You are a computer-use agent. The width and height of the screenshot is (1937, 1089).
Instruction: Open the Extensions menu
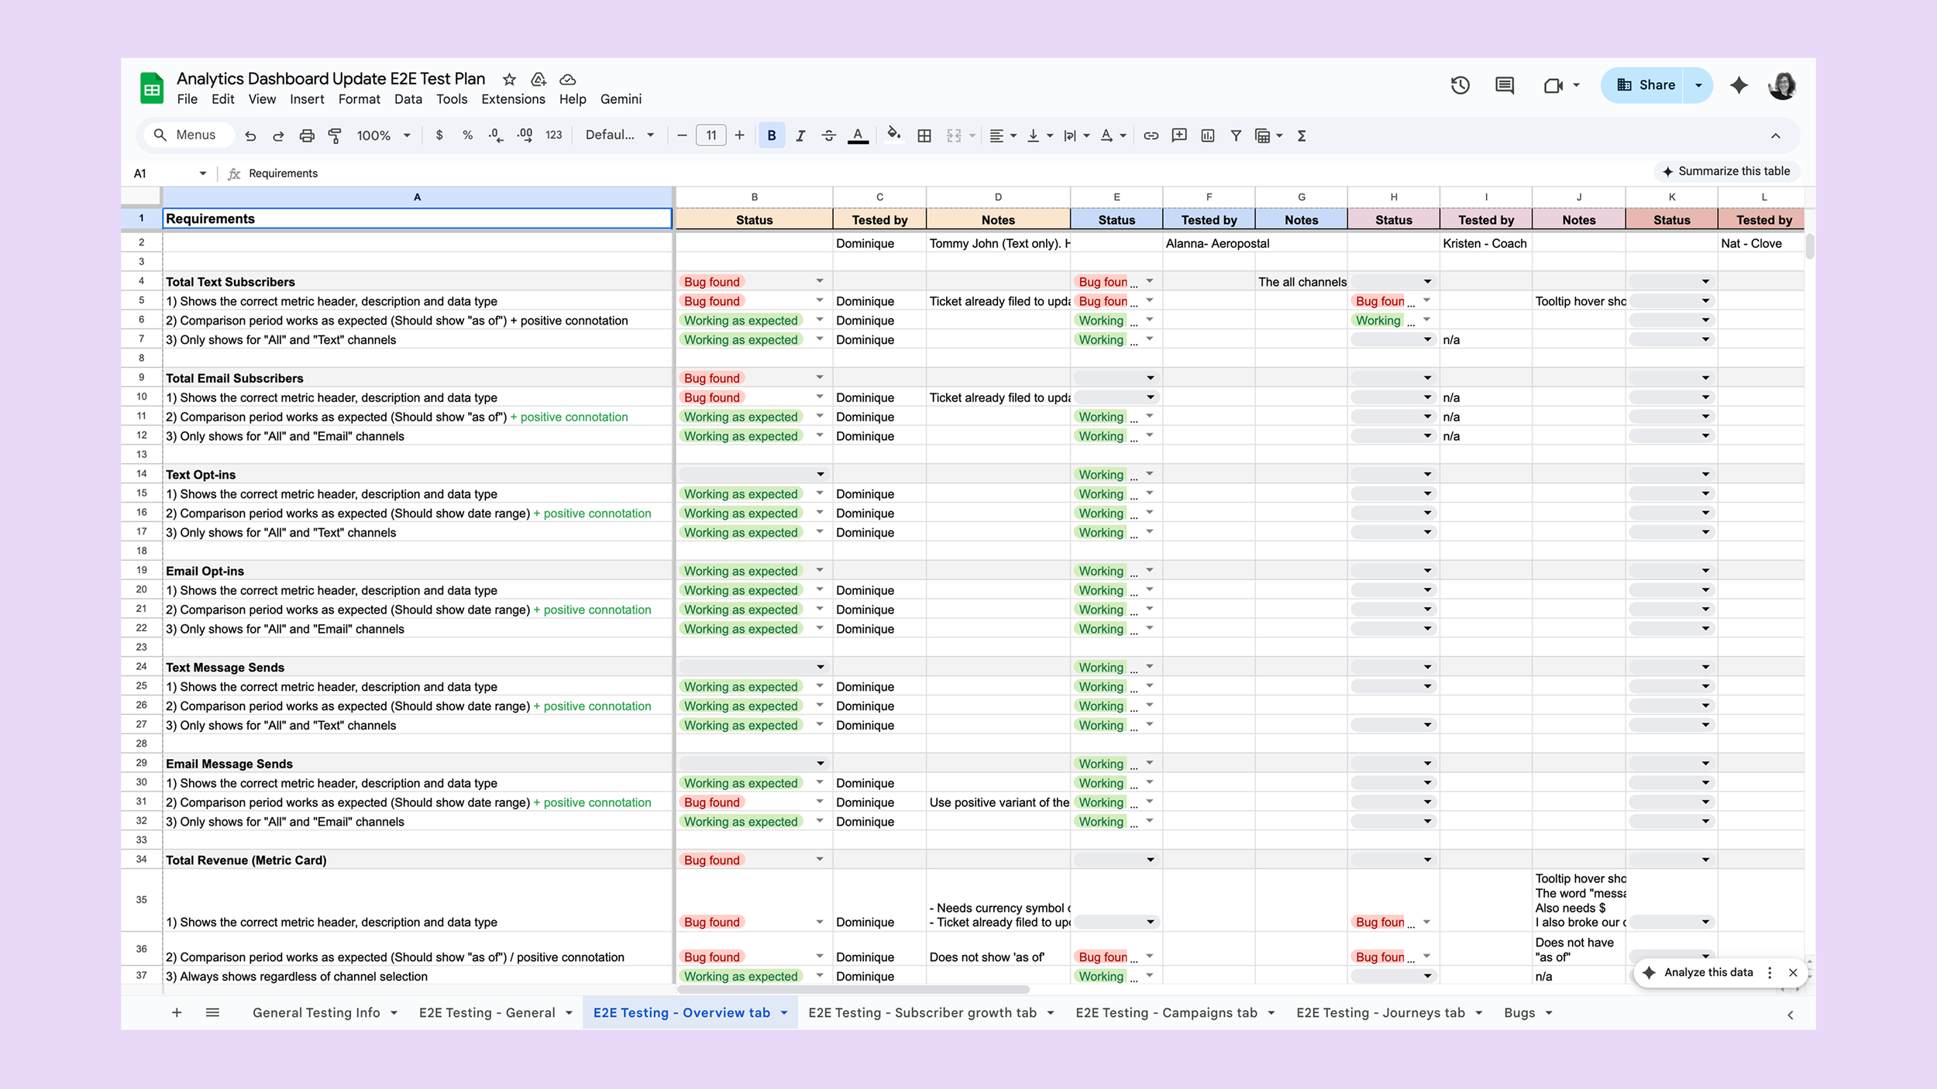[x=512, y=99]
